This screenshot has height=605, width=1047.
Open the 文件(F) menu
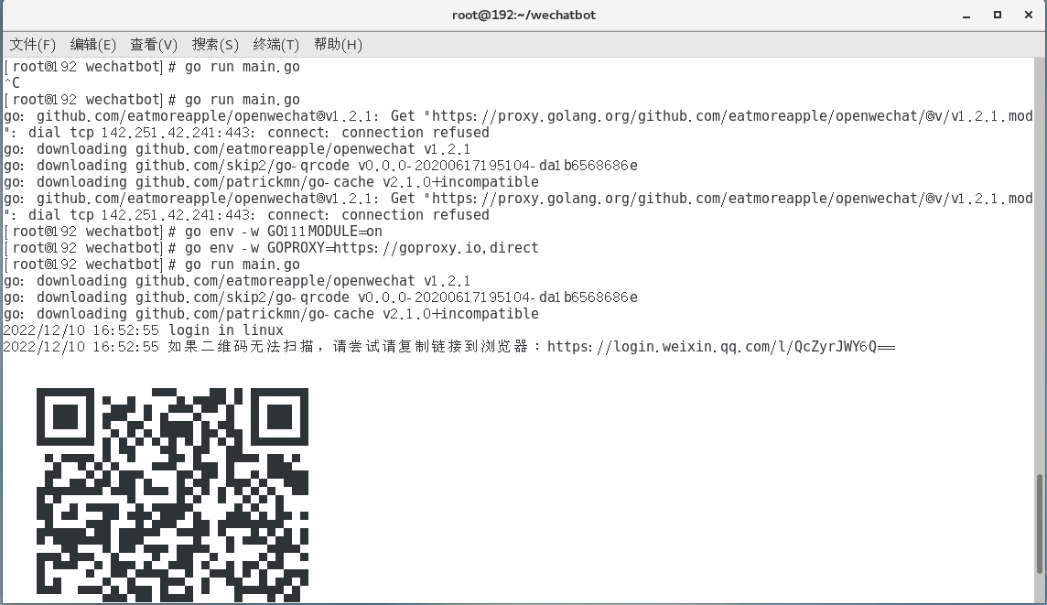point(33,44)
